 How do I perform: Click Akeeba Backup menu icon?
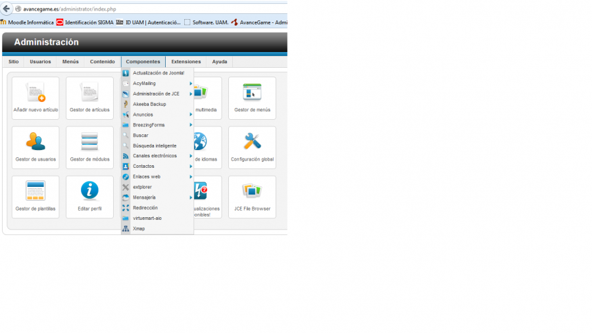(126, 104)
